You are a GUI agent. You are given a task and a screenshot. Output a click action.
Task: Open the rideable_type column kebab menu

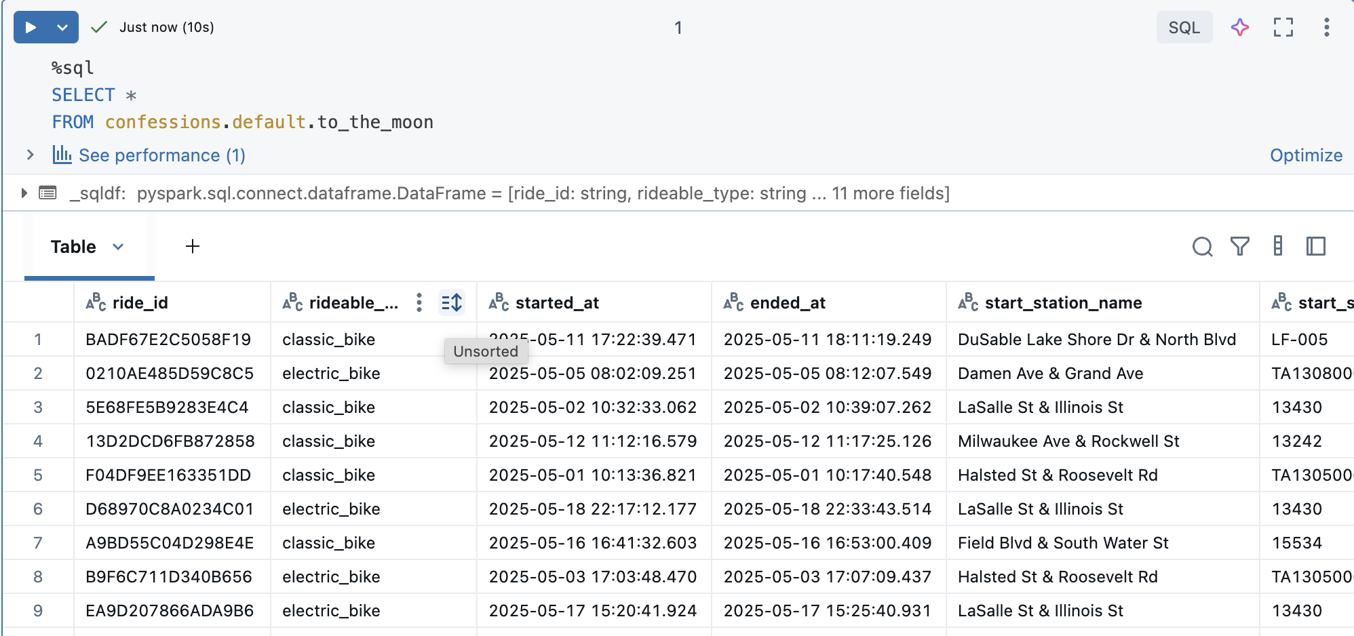419,303
